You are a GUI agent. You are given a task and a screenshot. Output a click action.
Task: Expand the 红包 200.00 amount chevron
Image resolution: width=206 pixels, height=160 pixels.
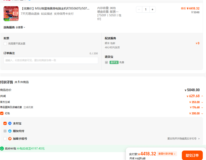tap(202, 113)
